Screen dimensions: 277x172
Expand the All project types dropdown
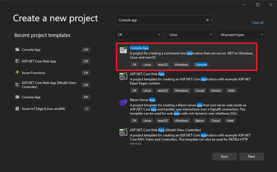pyautogui.click(x=241, y=35)
